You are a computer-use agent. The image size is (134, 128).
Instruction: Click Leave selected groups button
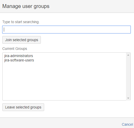[23, 107]
